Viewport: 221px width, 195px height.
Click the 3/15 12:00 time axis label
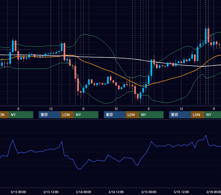tap(181, 192)
